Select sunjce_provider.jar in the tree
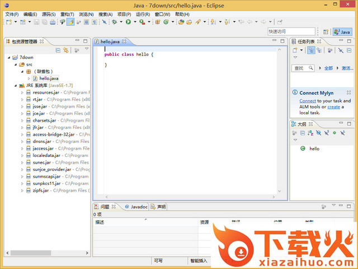This screenshot has height=269, width=358. (x=52, y=169)
